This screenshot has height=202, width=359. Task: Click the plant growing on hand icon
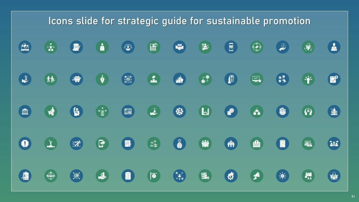click(x=25, y=79)
